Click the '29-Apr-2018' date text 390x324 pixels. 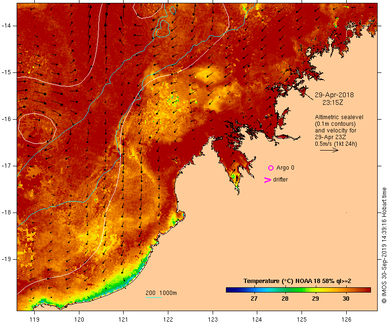click(334, 95)
